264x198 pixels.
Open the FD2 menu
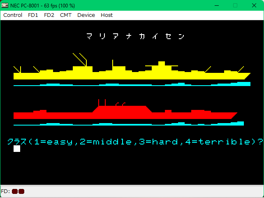tap(49, 15)
